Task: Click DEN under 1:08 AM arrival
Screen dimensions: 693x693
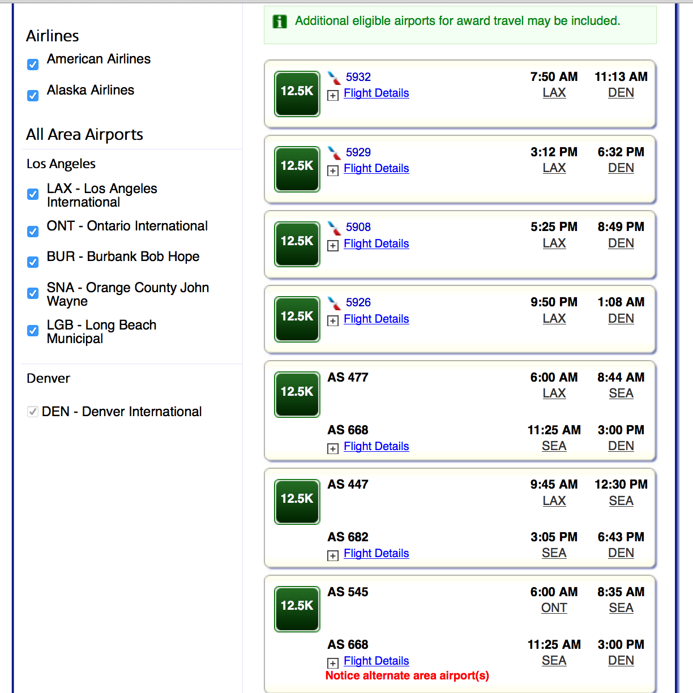Action: pos(621,319)
